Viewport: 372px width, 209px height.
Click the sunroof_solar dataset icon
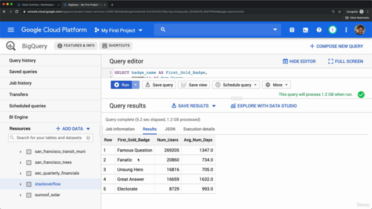coord(28,195)
